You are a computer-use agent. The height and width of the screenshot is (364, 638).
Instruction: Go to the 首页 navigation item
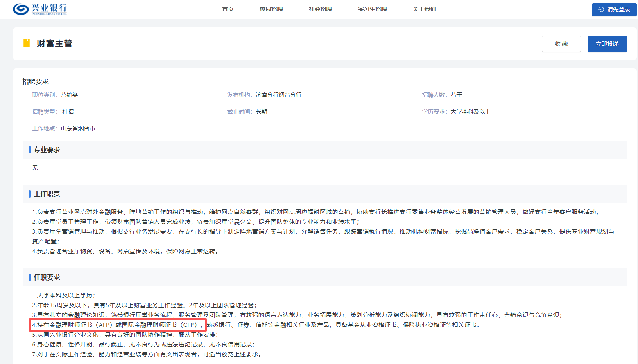pyautogui.click(x=228, y=9)
